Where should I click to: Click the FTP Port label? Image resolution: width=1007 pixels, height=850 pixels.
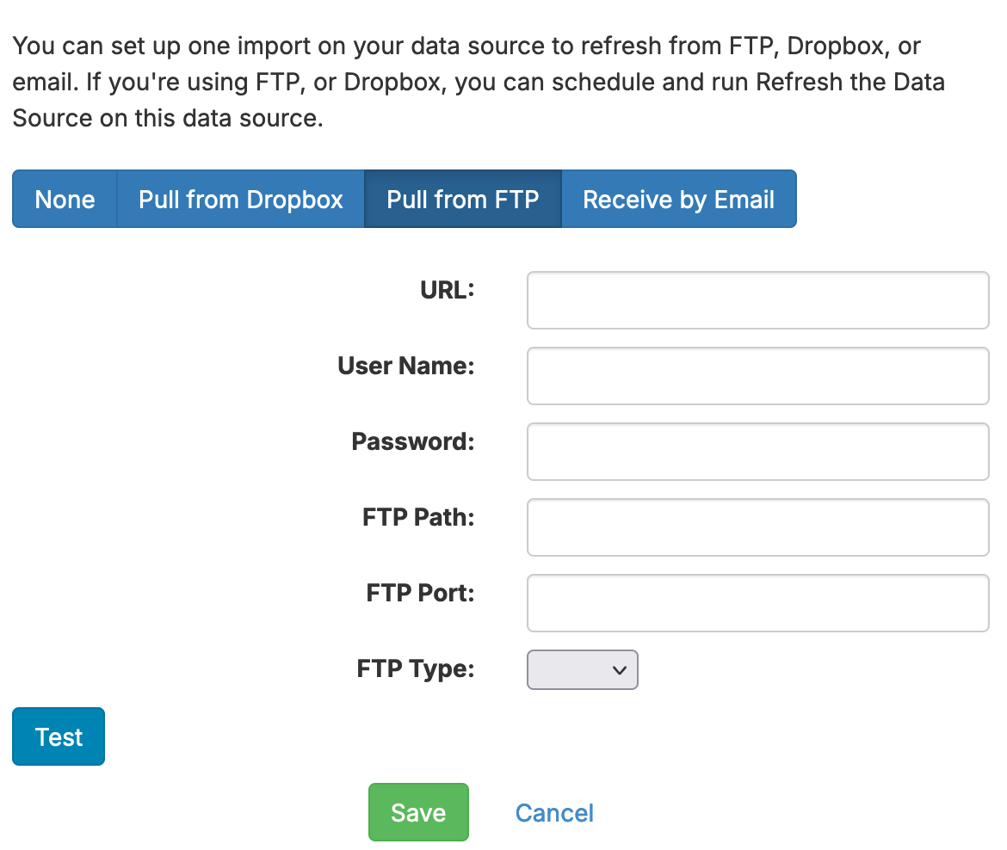point(420,594)
